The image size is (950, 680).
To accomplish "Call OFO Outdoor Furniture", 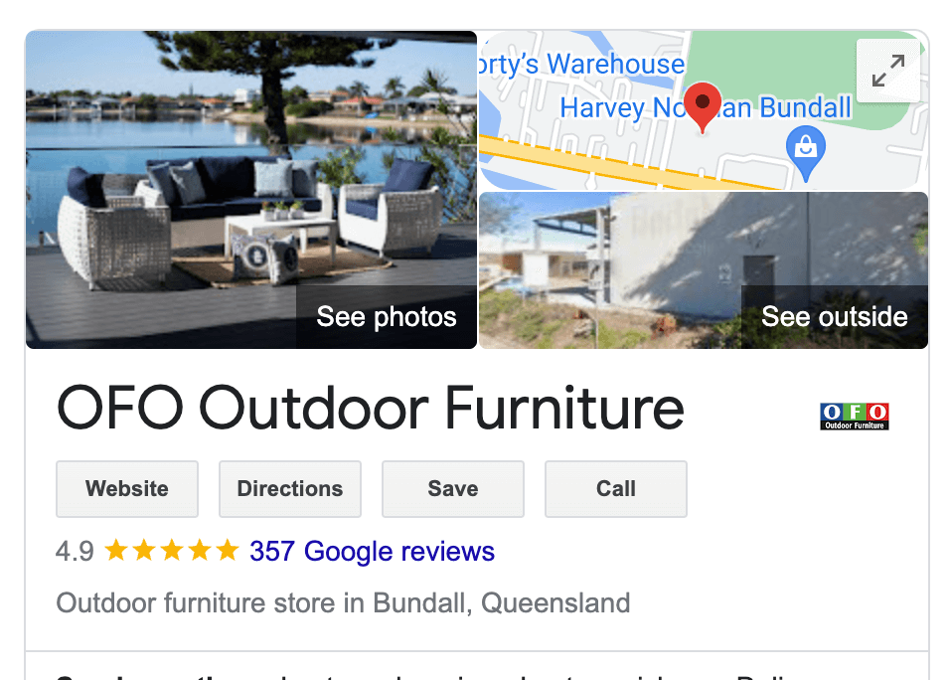I will pos(616,489).
